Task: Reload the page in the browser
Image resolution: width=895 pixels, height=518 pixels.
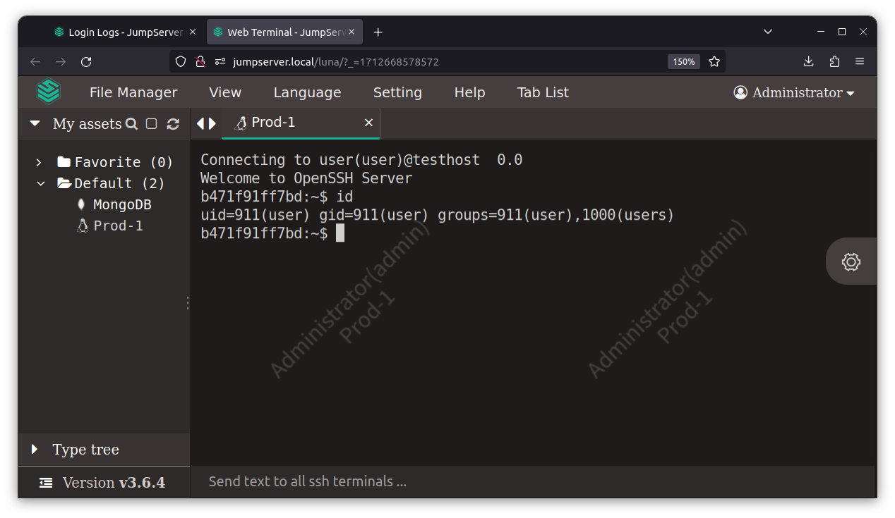Action: [86, 62]
